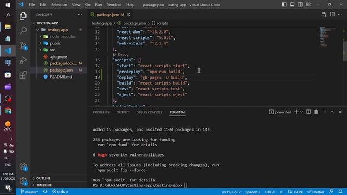Add a new terminal with plus icon
The height and width of the screenshot is (195, 347).
296,112
